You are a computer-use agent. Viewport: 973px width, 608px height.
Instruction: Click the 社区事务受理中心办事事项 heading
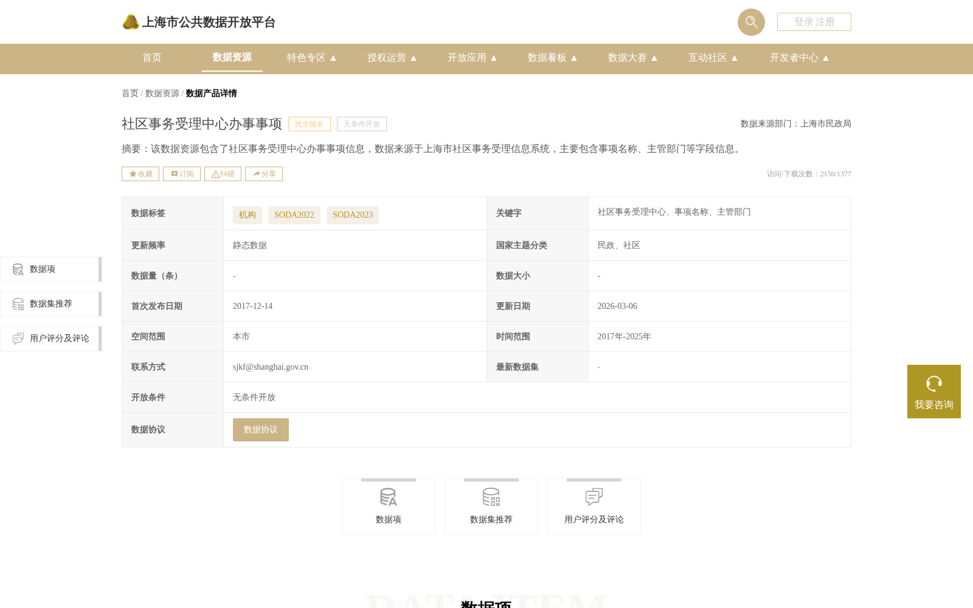[x=202, y=124]
